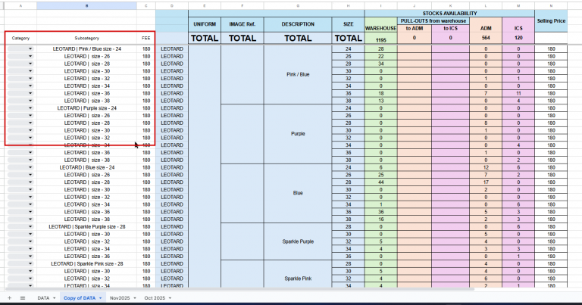The height and width of the screenshot is (305, 582).
Task: Select the ADM total 564 cell
Action: coord(486,38)
